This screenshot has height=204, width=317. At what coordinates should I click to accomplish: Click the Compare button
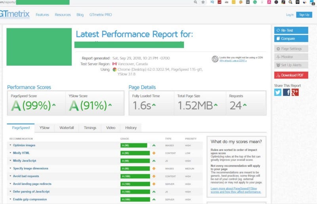click(x=291, y=38)
